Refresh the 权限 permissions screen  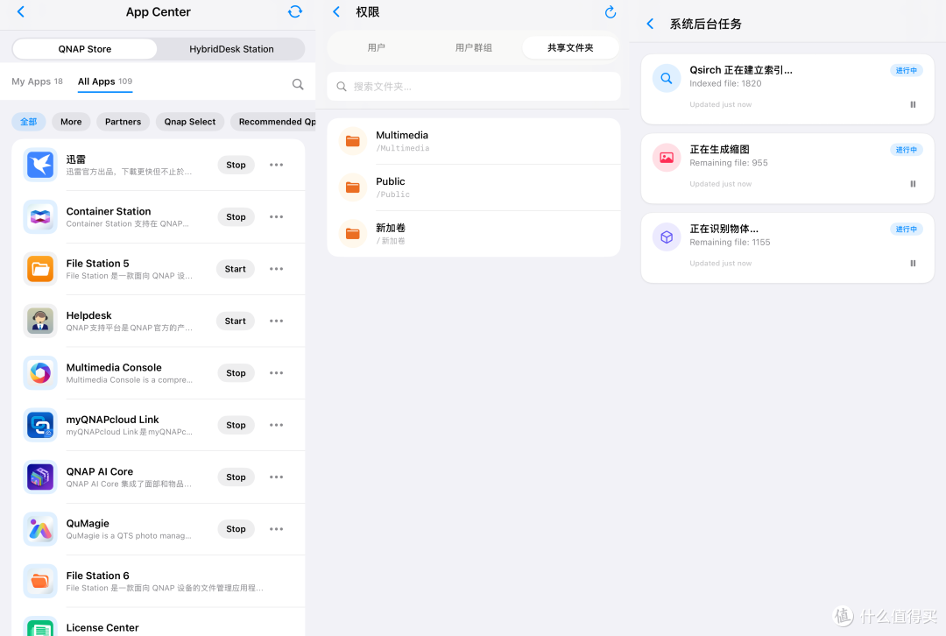point(611,11)
